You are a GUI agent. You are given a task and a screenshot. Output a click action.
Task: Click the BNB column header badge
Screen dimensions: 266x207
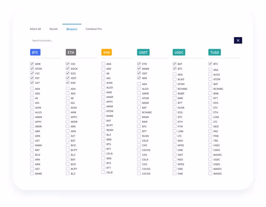tap(106, 52)
